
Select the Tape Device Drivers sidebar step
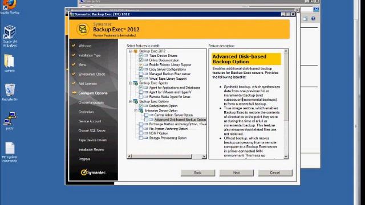[x=92, y=140]
